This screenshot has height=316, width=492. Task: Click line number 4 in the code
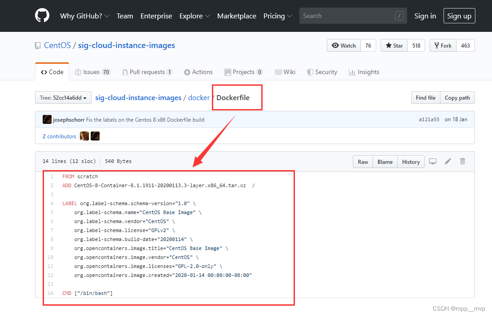[52, 203]
